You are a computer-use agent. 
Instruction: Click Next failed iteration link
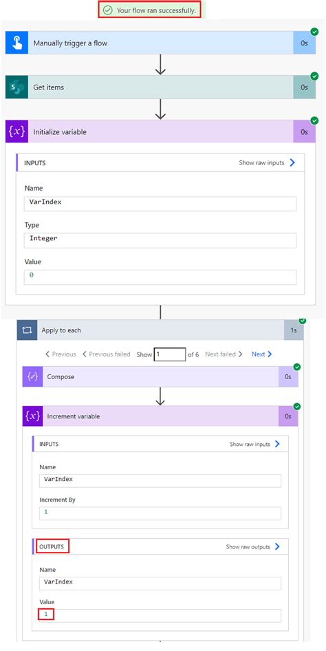point(224,354)
